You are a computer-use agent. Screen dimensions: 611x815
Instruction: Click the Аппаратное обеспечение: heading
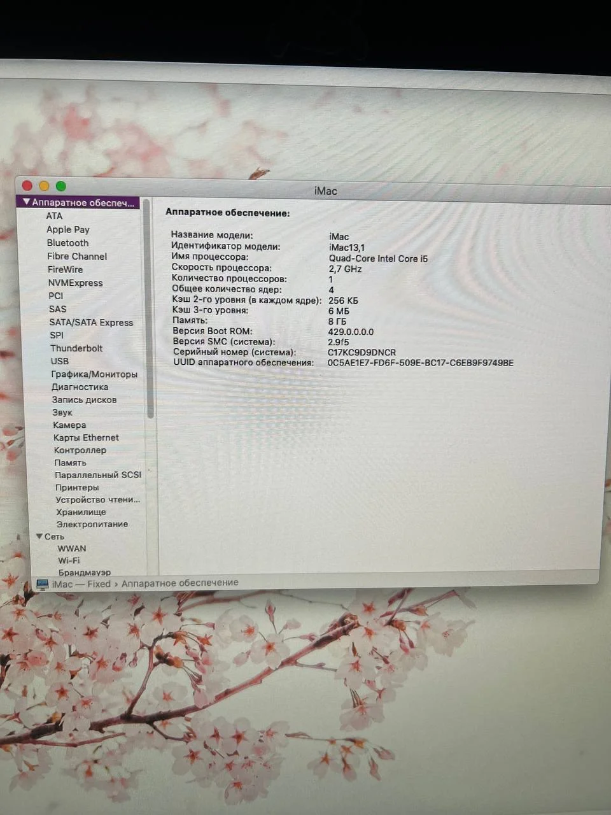228,213
